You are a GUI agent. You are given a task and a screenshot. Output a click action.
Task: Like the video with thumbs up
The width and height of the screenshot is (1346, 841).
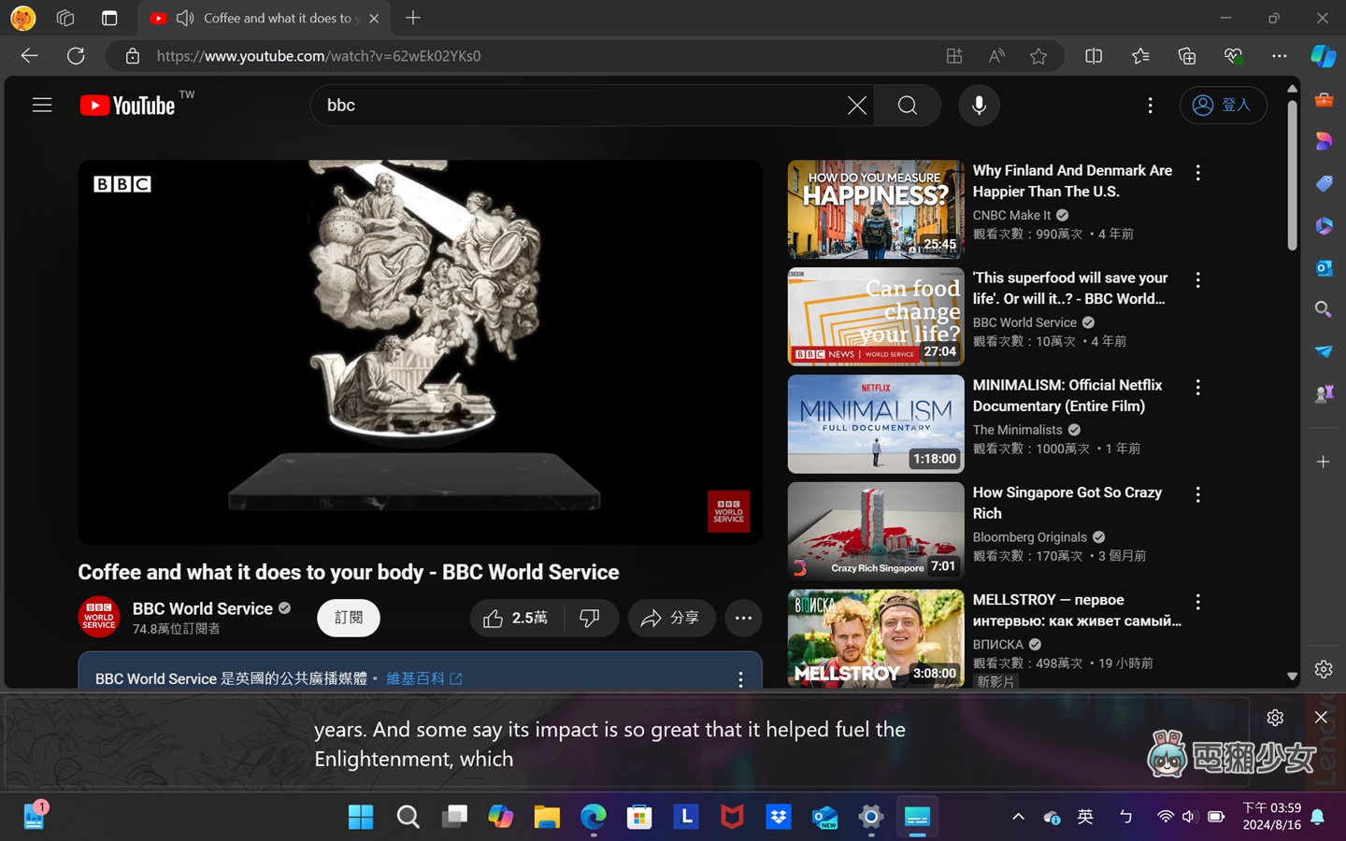(516, 618)
